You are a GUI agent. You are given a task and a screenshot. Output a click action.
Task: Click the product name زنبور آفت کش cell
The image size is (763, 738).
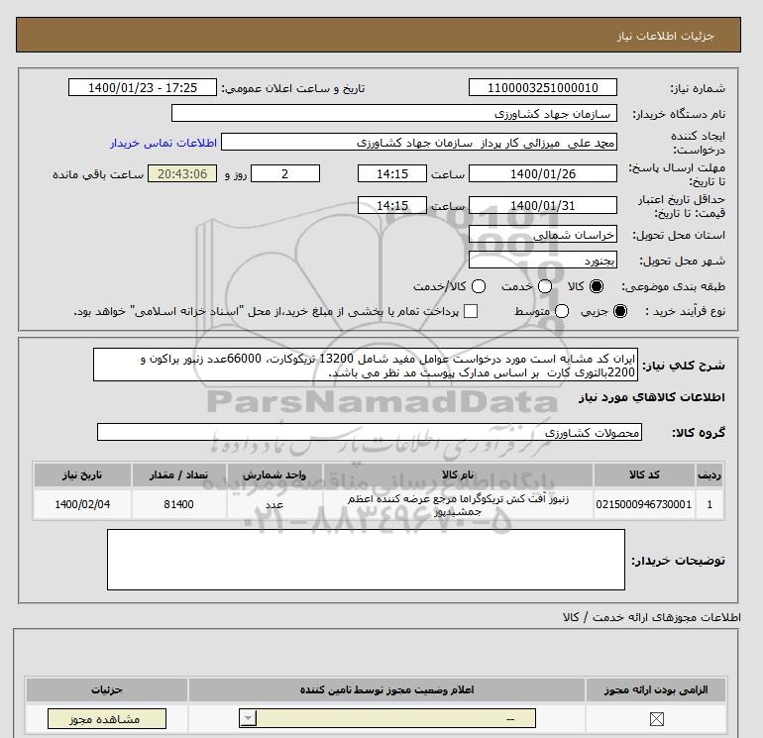click(458, 504)
